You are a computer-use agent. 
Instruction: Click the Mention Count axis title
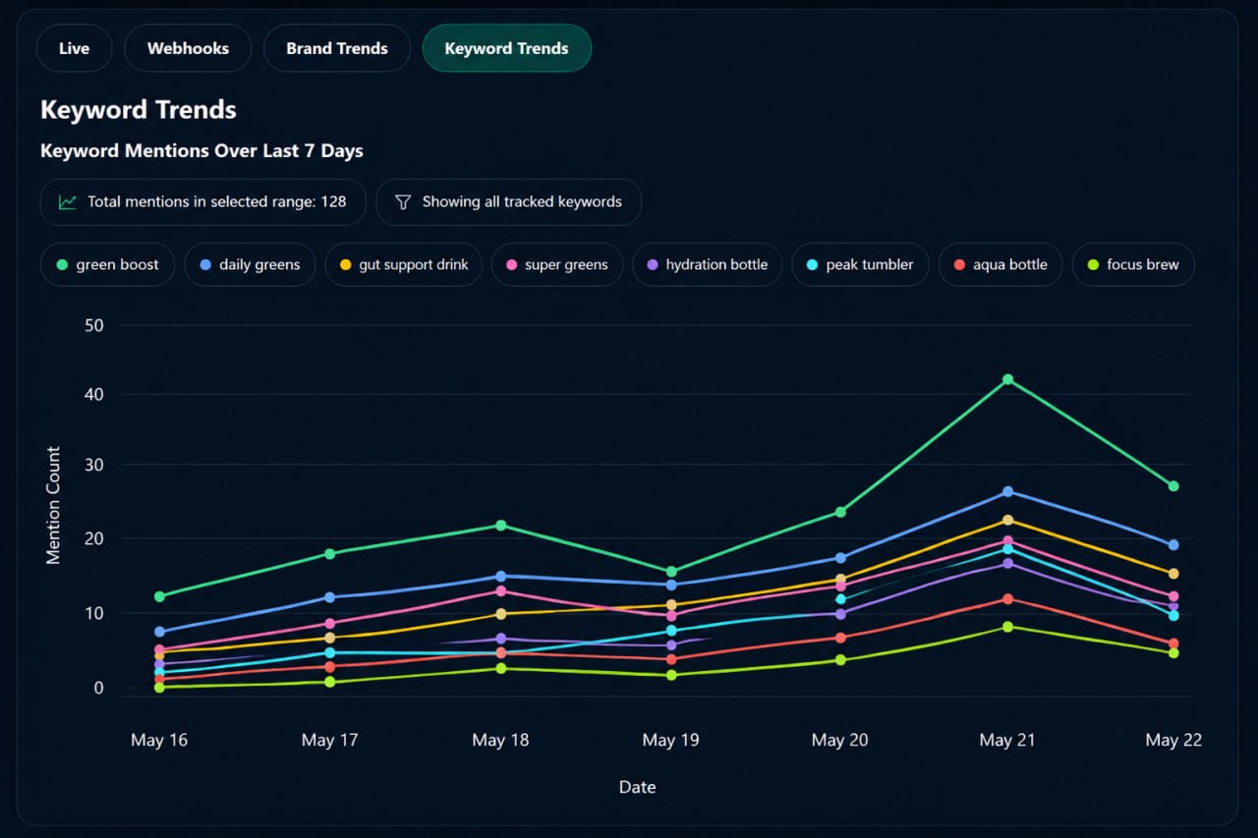coord(53,506)
